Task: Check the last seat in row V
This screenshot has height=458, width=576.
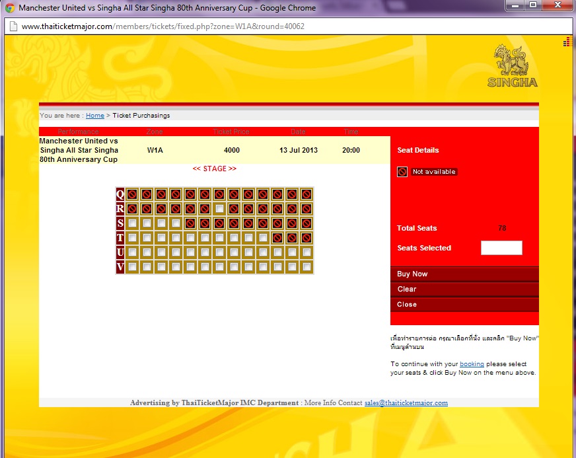Action: (306, 267)
